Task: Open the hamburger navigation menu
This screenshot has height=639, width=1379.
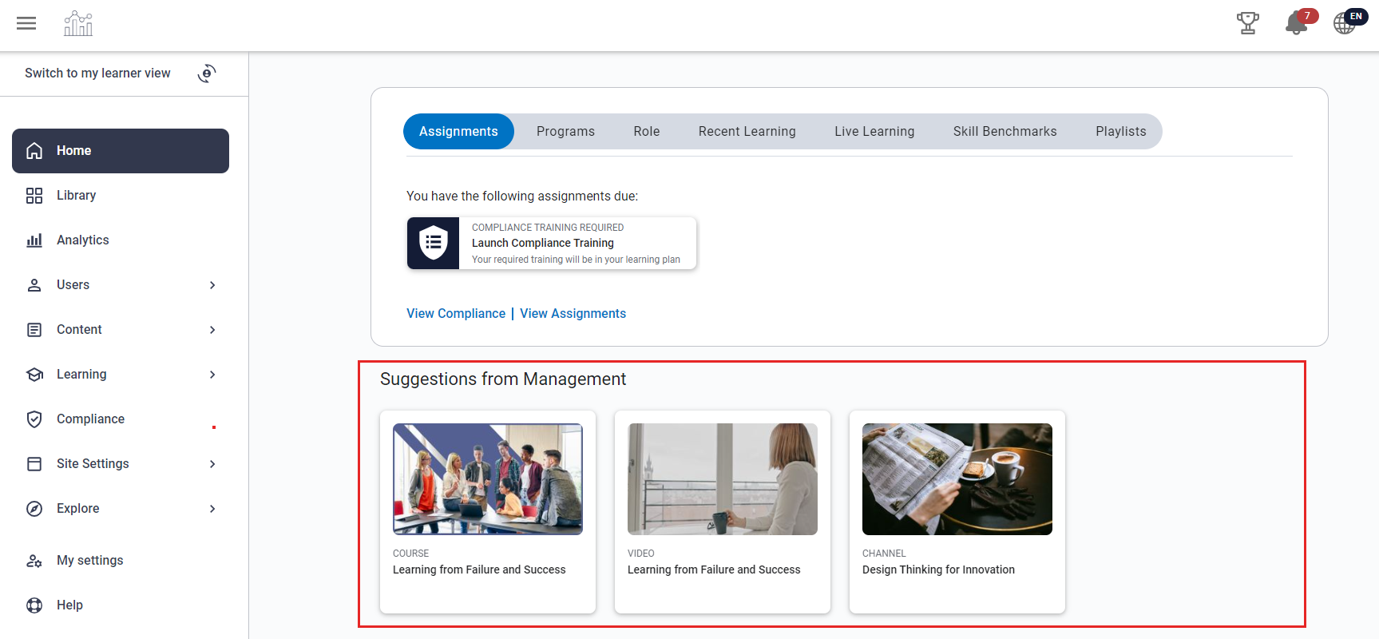Action: click(x=26, y=24)
